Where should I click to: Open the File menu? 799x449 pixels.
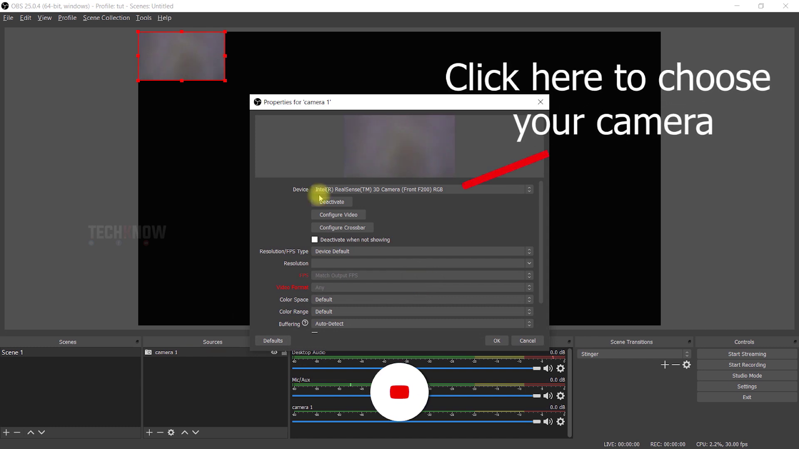(x=8, y=18)
